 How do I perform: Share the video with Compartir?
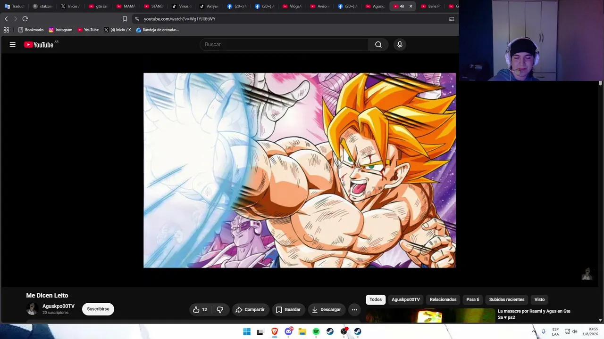click(x=250, y=309)
